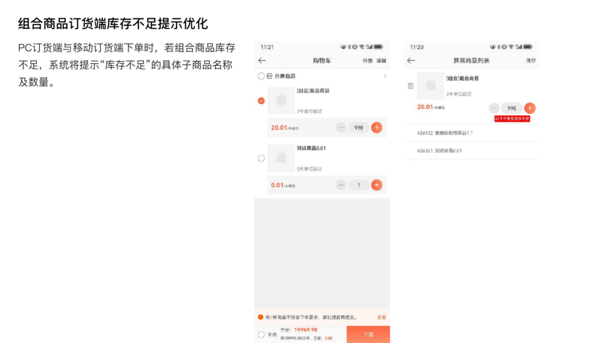
Task: Expand the 自营商品 section chevron
Action: [x=385, y=76]
